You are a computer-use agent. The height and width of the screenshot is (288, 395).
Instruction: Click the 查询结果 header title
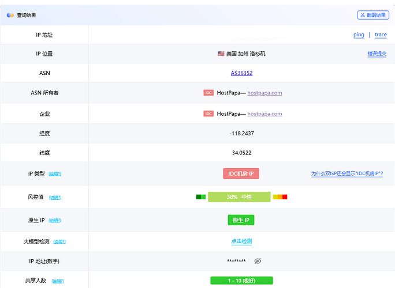coord(27,16)
